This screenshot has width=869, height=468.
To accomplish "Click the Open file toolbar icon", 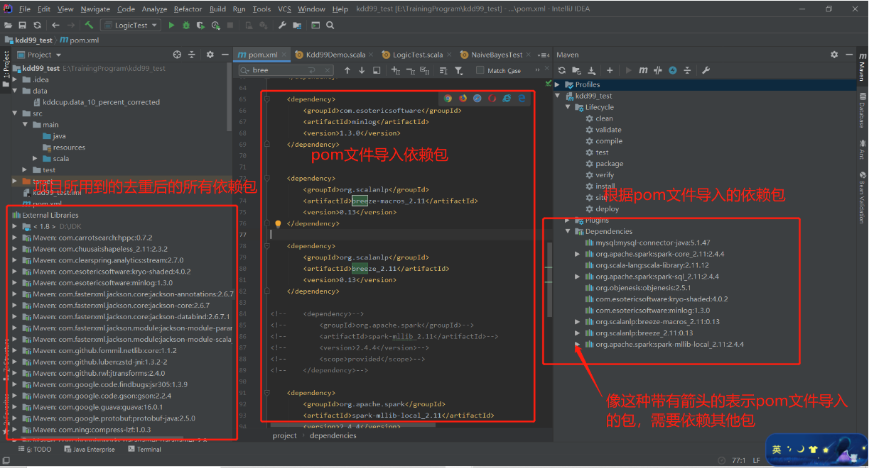I will 9,25.
